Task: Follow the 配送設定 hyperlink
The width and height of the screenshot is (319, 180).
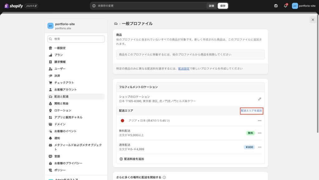Action: (x=184, y=68)
